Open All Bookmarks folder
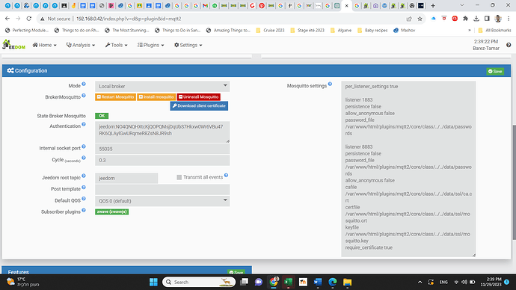Viewport: 516px width, 290px height. click(x=494, y=30)
